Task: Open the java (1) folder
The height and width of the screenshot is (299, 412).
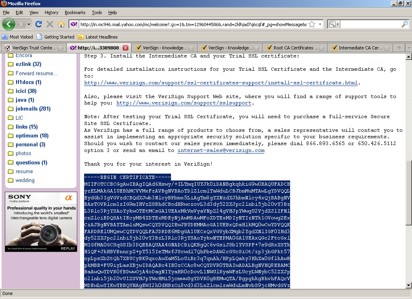Action: coord(25,100)
